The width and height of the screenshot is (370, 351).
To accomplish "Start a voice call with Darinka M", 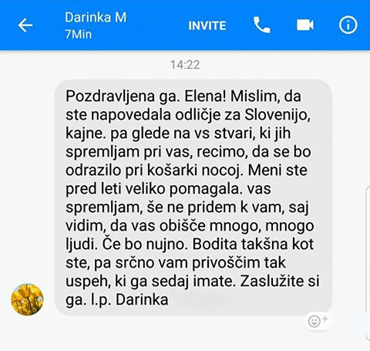I will pyautogui.click(x=262, y=25).
